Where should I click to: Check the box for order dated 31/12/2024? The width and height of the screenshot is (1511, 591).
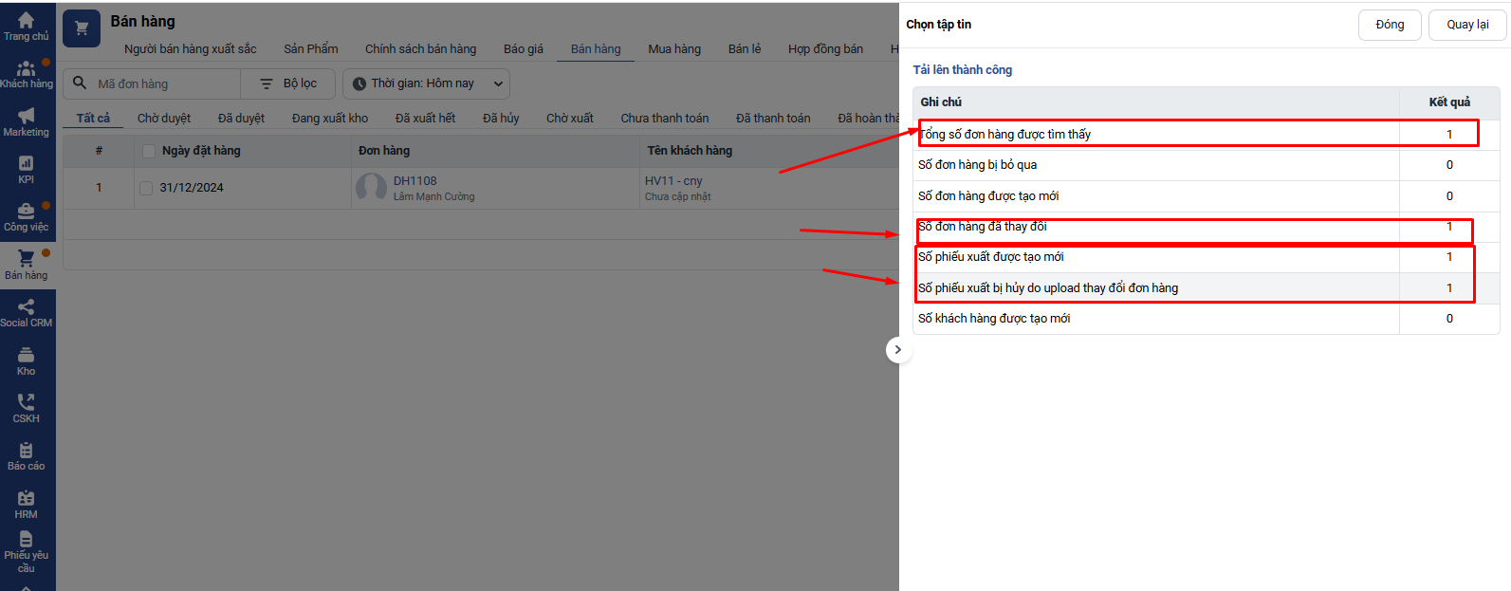146,188
